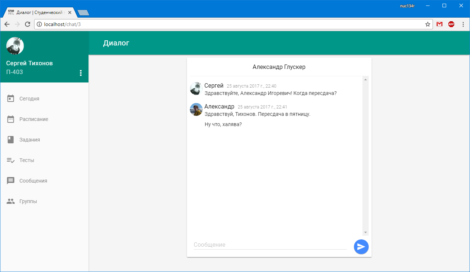
Task: Click inside the Сообщение input field
Action: tap(257, 245)
